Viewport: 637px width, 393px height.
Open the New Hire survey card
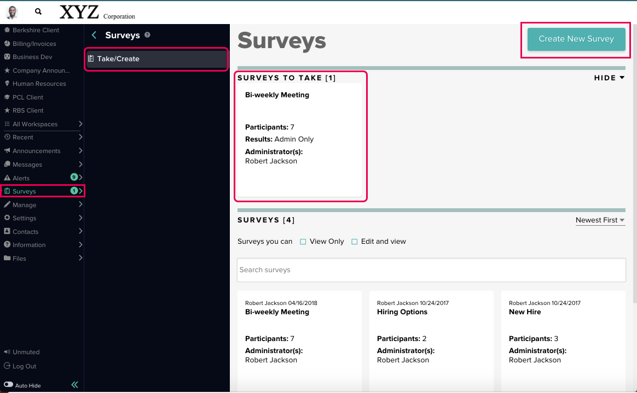(x=563, y=341)
